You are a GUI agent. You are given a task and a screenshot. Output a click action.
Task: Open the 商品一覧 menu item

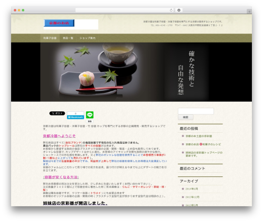pos(68,38)
